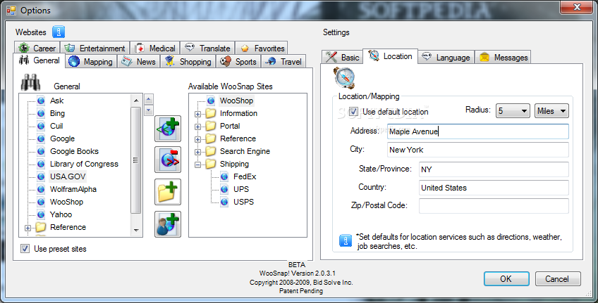Image resolution: width=598 pixels, height=303 pixels.
Task: Close the Options dialog
Action: click(x=577, y=7)
